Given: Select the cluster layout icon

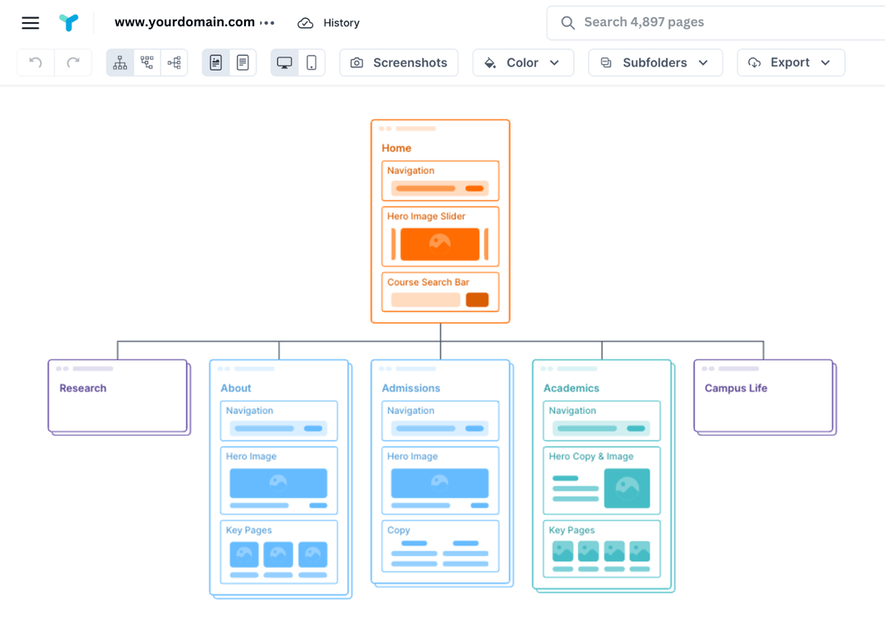Looking at the screenshot, I should 147,62.
